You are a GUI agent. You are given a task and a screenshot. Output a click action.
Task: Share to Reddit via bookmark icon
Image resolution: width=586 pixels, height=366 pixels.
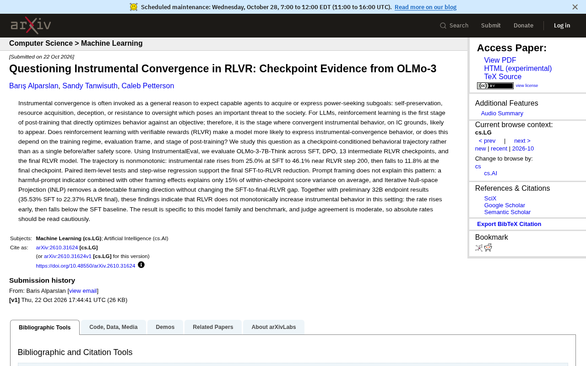pos(488,248)
